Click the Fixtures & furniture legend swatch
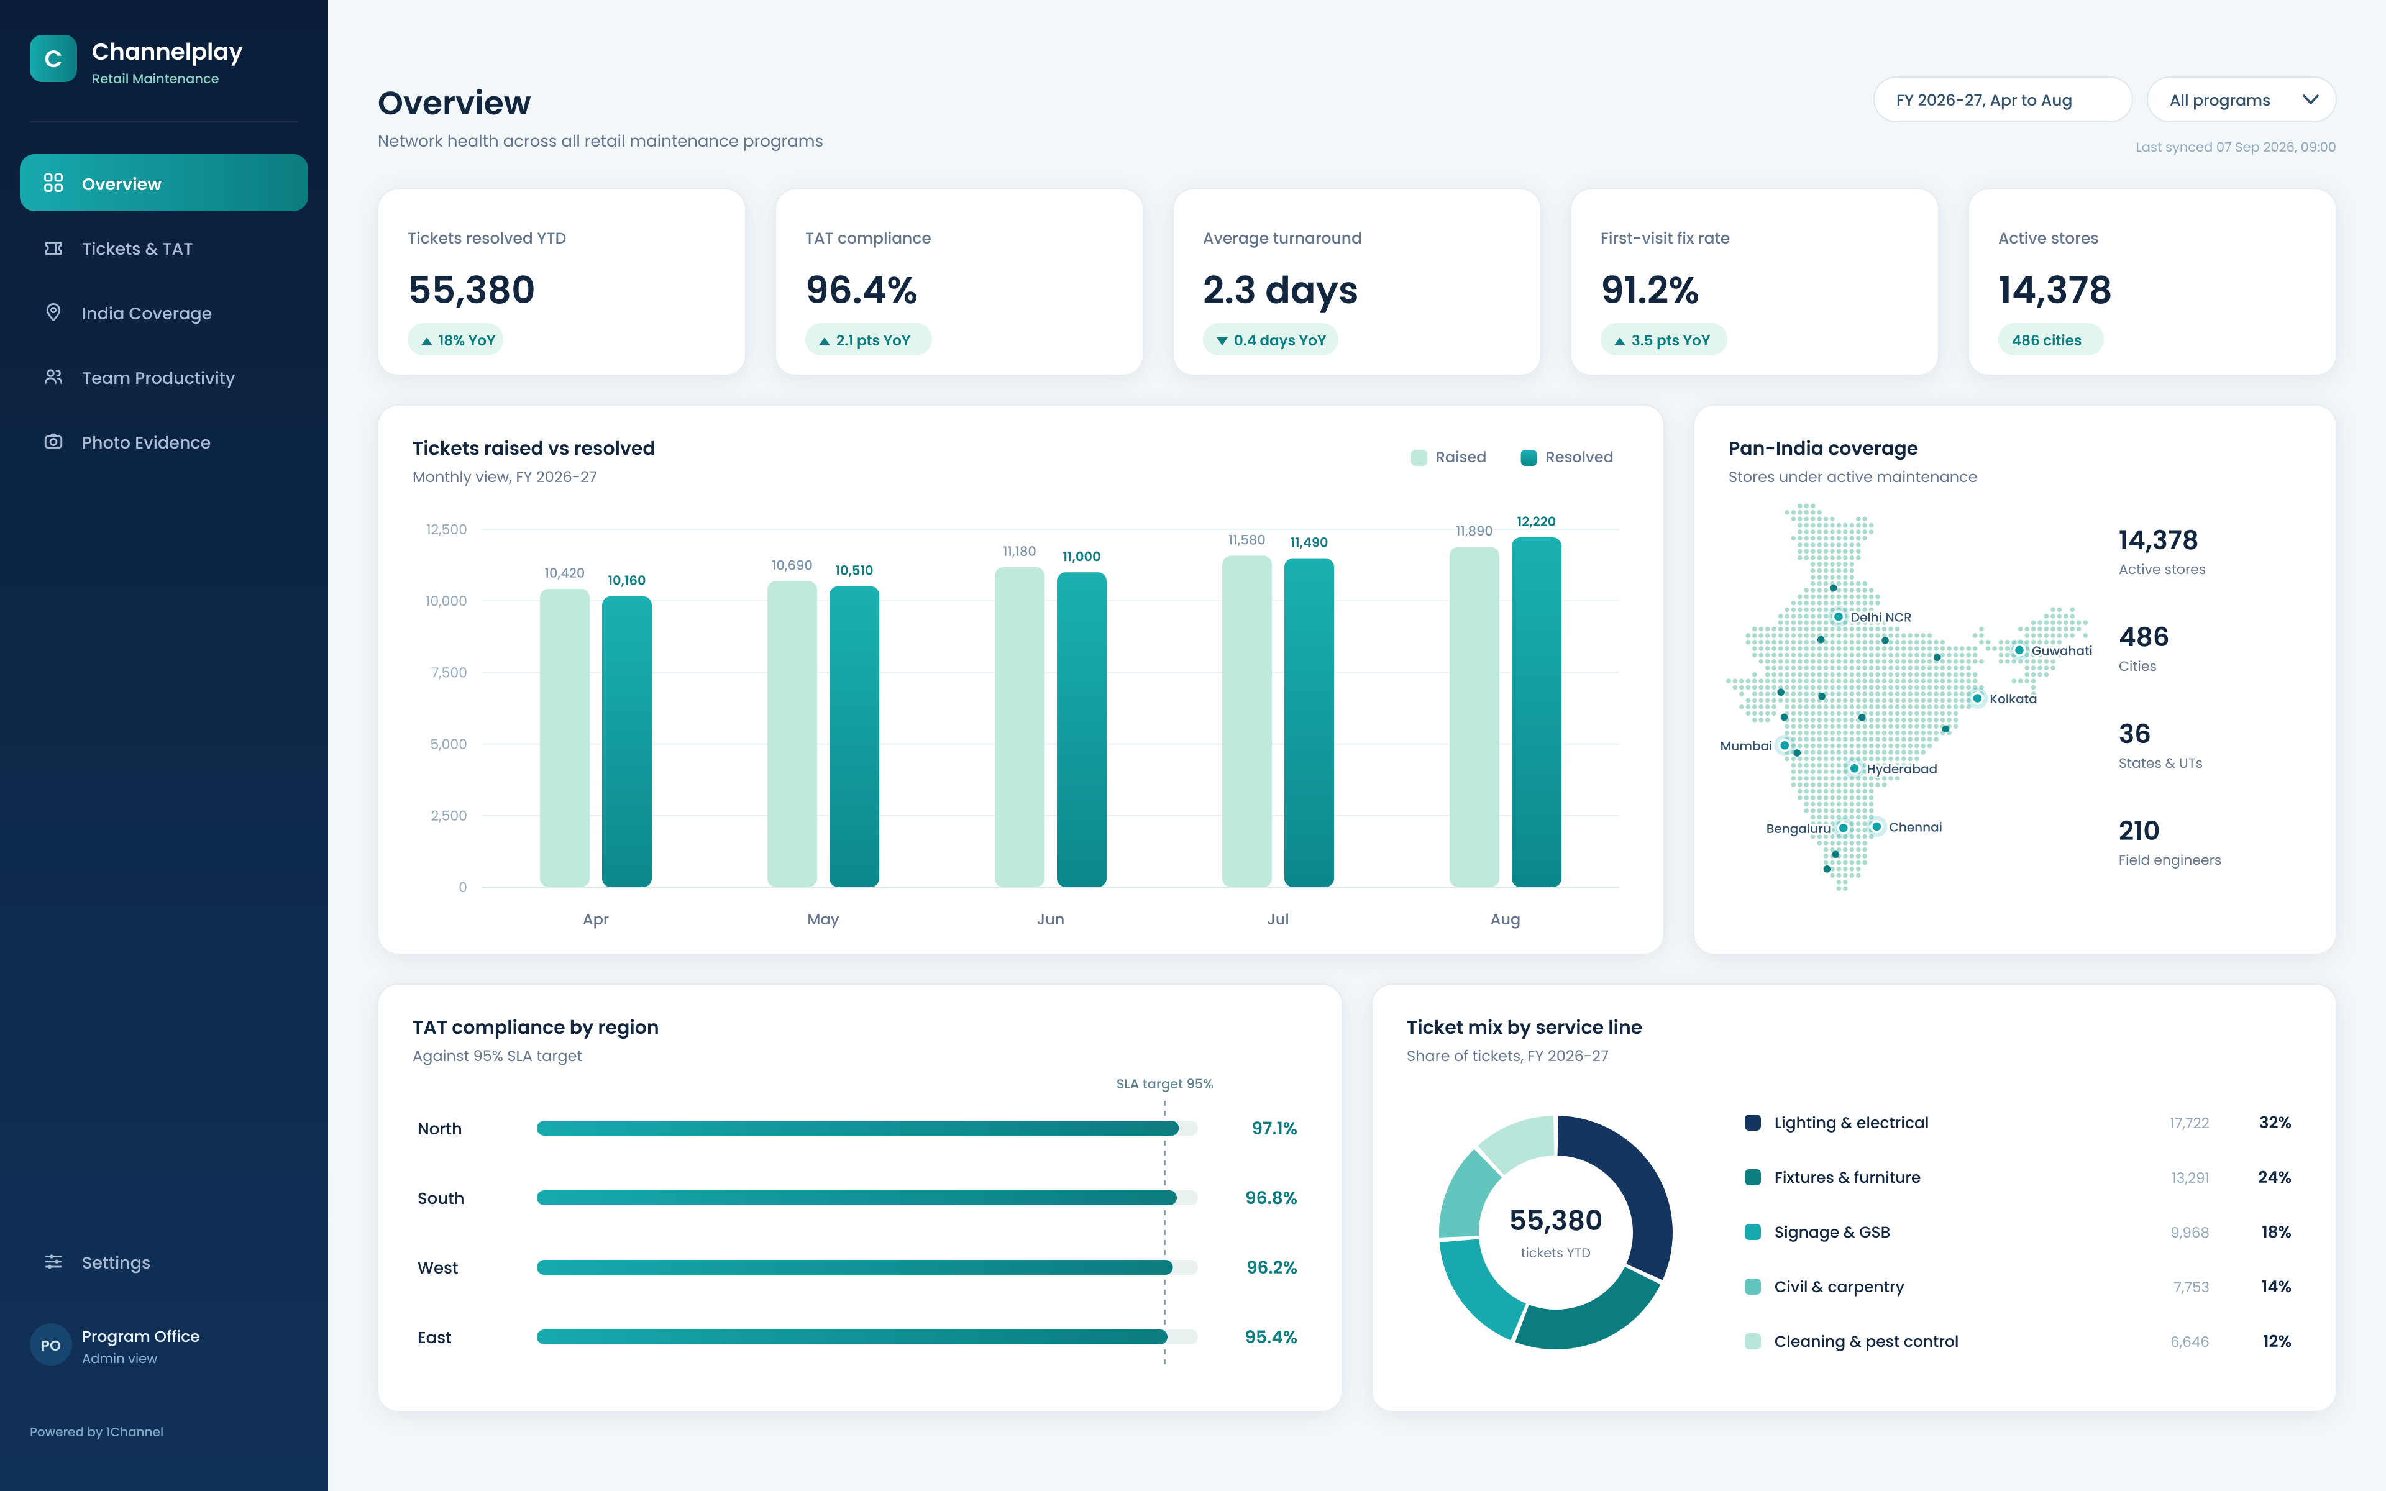This screenshot has width=2386, height=1491. point(1752,1177)
